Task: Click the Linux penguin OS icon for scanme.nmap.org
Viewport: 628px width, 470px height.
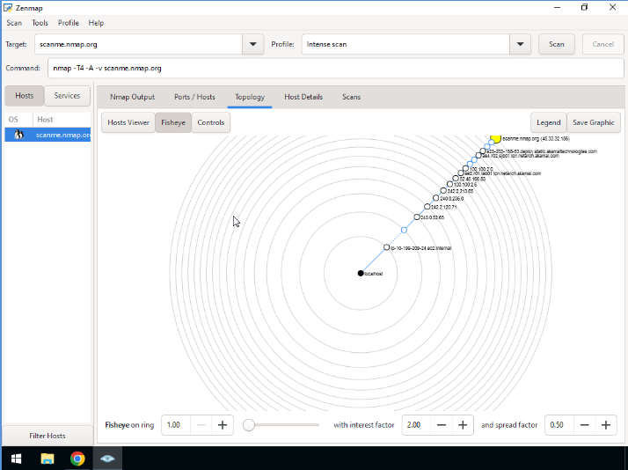Action: 18,135
